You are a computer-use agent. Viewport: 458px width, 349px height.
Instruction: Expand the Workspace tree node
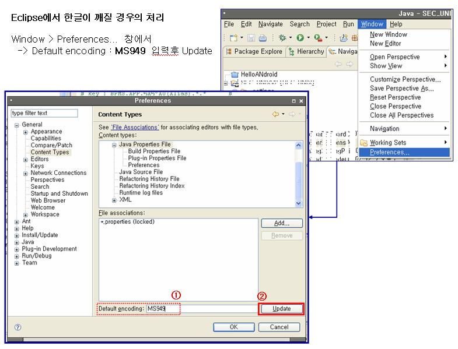(x=26, y=215)
